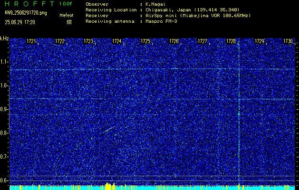Click the 1723 time marker

tap(88, 41)
